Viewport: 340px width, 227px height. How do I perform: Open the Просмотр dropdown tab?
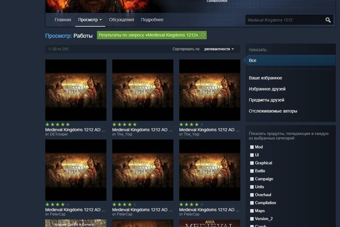[90, 20]
